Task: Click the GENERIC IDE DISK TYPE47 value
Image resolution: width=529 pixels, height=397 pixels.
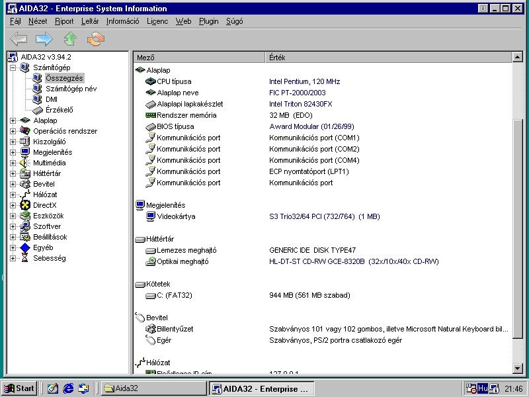Action: click(x=312, y=250)
